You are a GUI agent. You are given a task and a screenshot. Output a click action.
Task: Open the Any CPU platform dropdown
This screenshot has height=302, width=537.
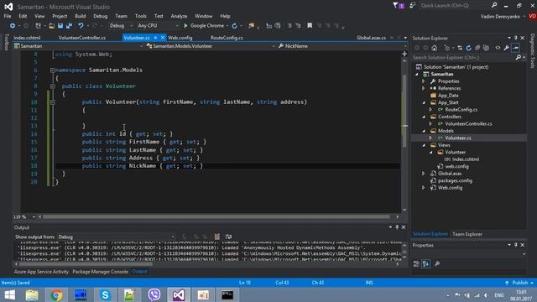pos(158,26)
